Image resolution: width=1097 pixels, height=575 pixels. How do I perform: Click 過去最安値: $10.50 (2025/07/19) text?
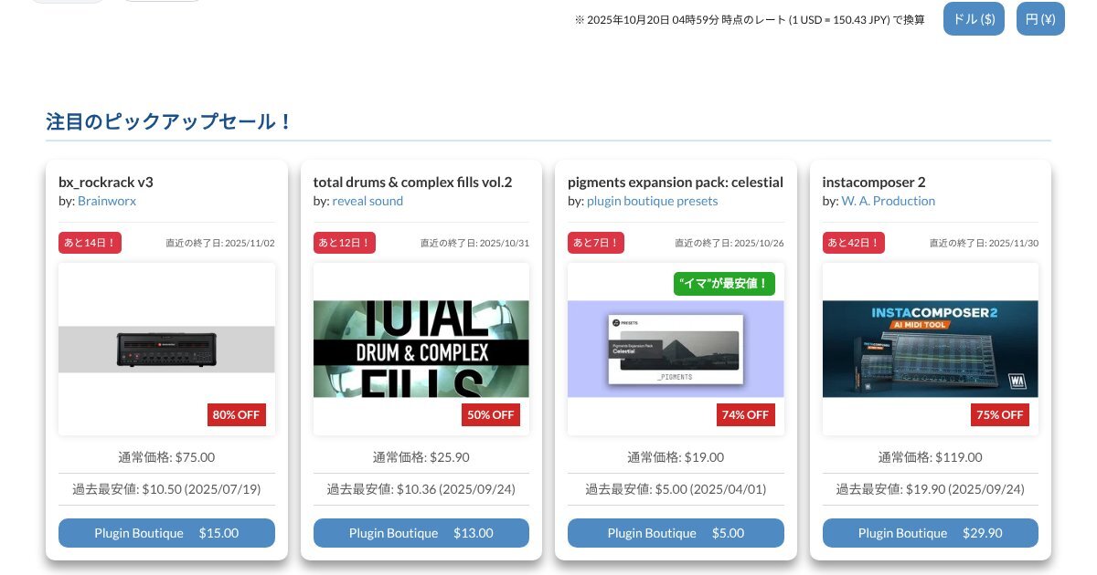click(166, 489)
